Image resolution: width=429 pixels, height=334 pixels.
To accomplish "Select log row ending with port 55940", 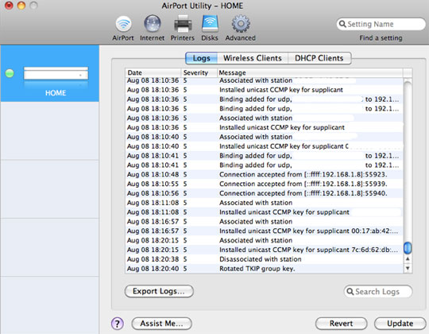I will (265, 193).
